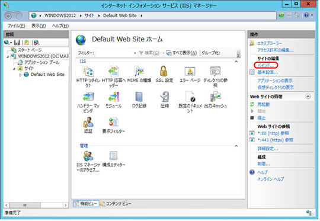Click the すべて表示(A) button
The image size is (320, 221).
[182, 53]
